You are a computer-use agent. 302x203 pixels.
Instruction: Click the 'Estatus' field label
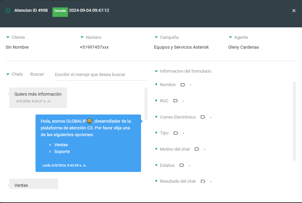click(167, 165)
